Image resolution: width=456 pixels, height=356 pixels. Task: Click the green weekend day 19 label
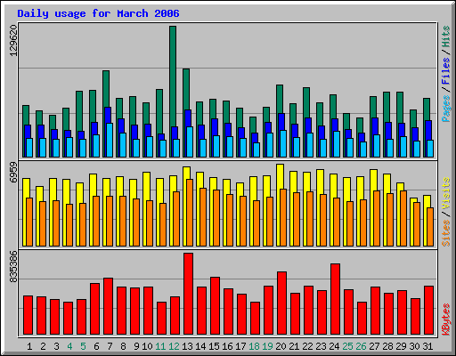click(267, 346)
